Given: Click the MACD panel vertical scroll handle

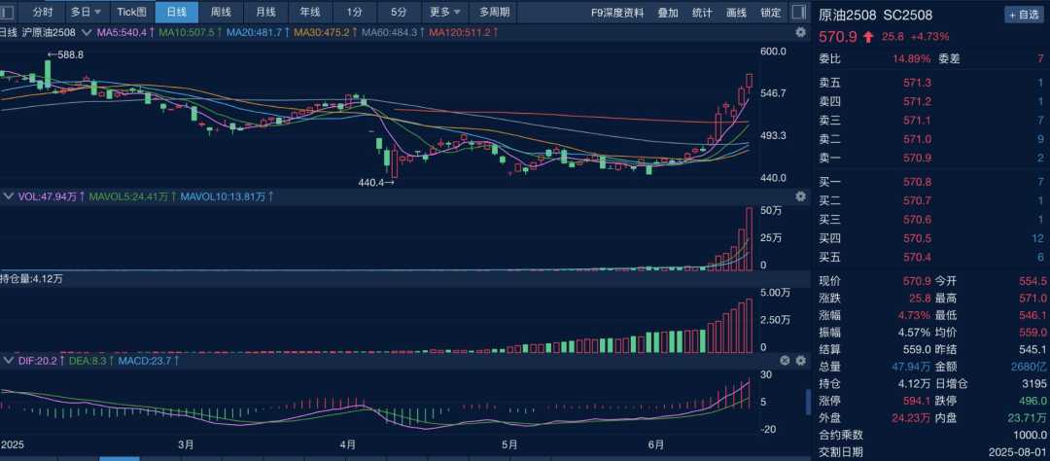Looking at the screenshot, I should 808,400.
